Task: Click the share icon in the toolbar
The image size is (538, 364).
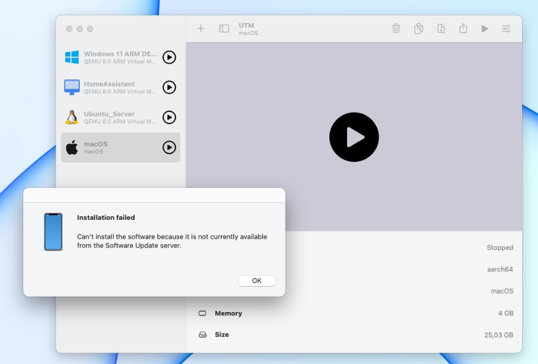Action: 463,28
